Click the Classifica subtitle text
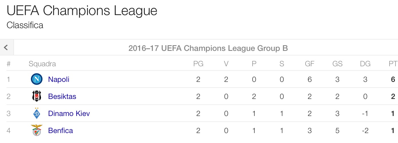 [x=25, y=25]
